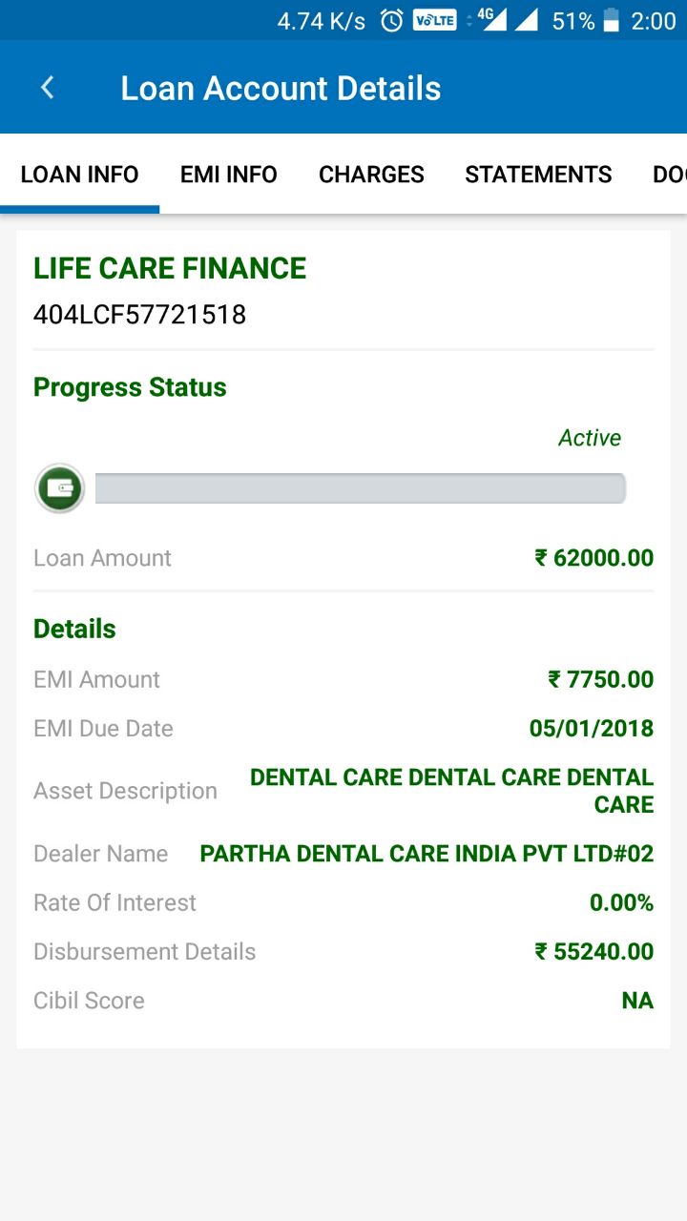Open the partially visible DOC tab
The image size is (687, 1221).
669,175
